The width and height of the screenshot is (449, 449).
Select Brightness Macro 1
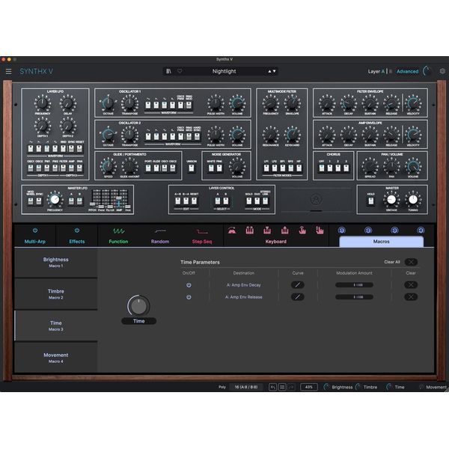point(56,263)
